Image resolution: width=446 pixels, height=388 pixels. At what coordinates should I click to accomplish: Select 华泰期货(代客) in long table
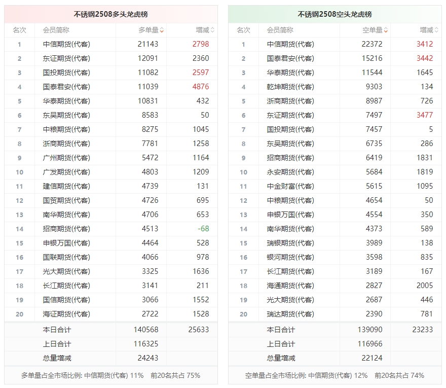pyautogui.click(x=66, y=101)
